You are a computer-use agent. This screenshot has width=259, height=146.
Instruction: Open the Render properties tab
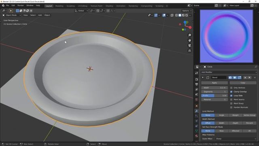point(197,79)
